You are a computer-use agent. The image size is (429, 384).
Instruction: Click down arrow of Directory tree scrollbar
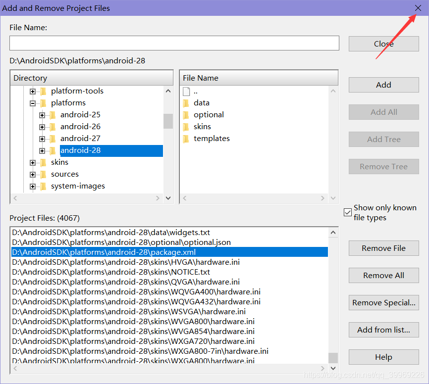168,198
